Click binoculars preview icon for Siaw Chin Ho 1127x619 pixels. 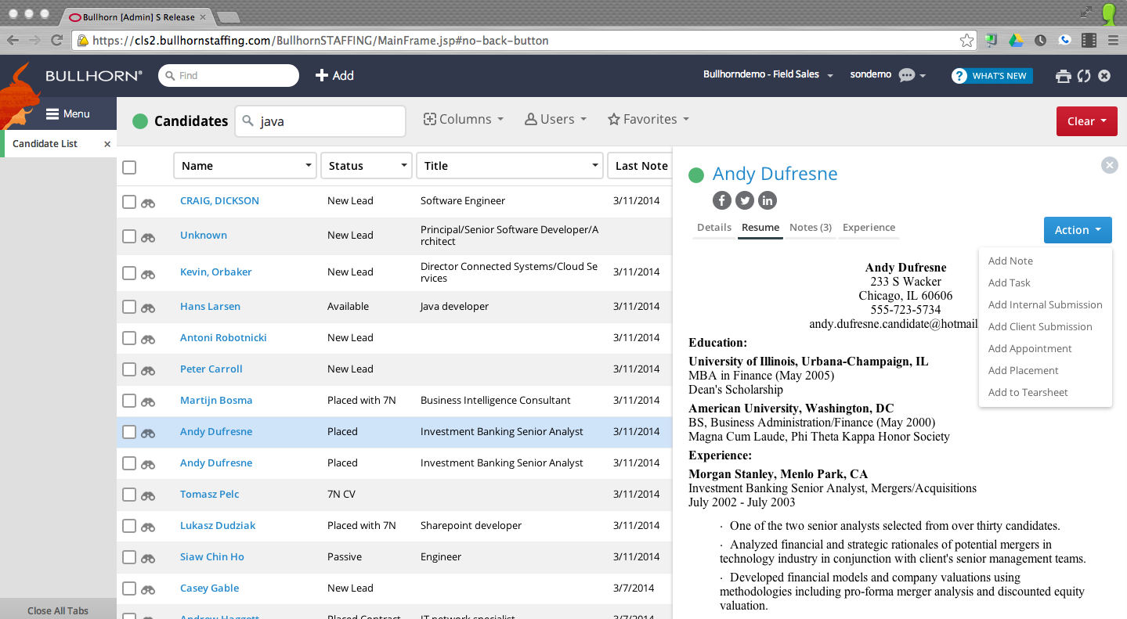tap(148, 559)
